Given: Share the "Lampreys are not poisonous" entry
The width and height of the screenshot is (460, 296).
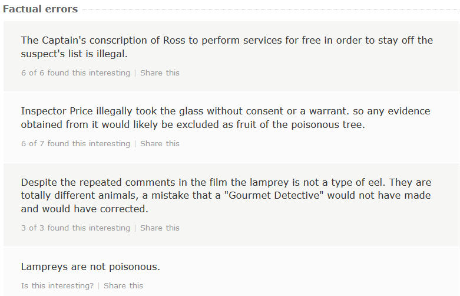Looking at the screenshot, I should [x=124, y=286].
